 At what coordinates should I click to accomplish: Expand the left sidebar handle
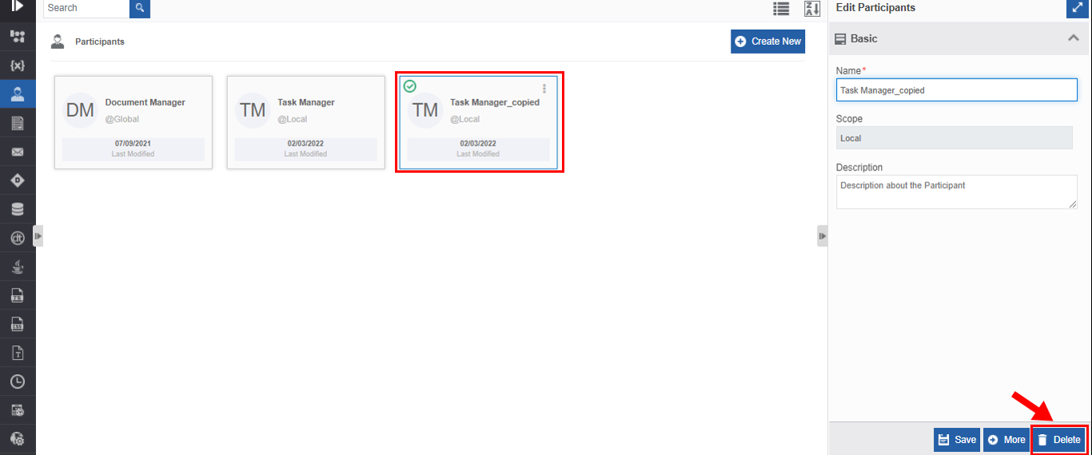point(38,236)
